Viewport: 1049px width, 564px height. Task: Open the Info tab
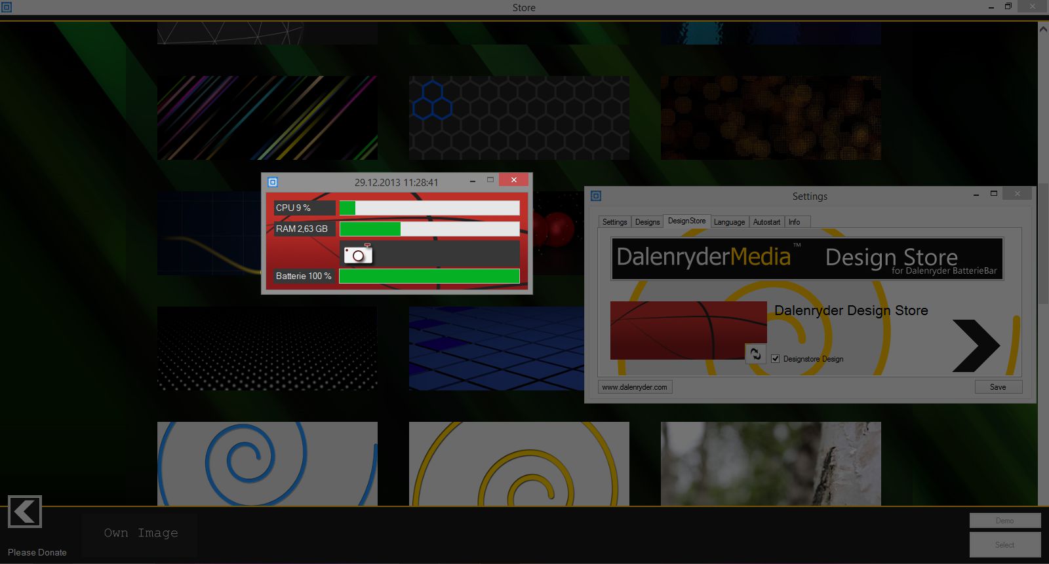coord(794,222)
